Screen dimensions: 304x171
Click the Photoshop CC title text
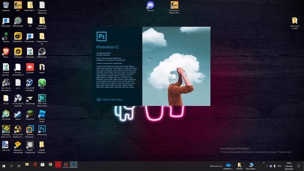click(x=107, y=47)
